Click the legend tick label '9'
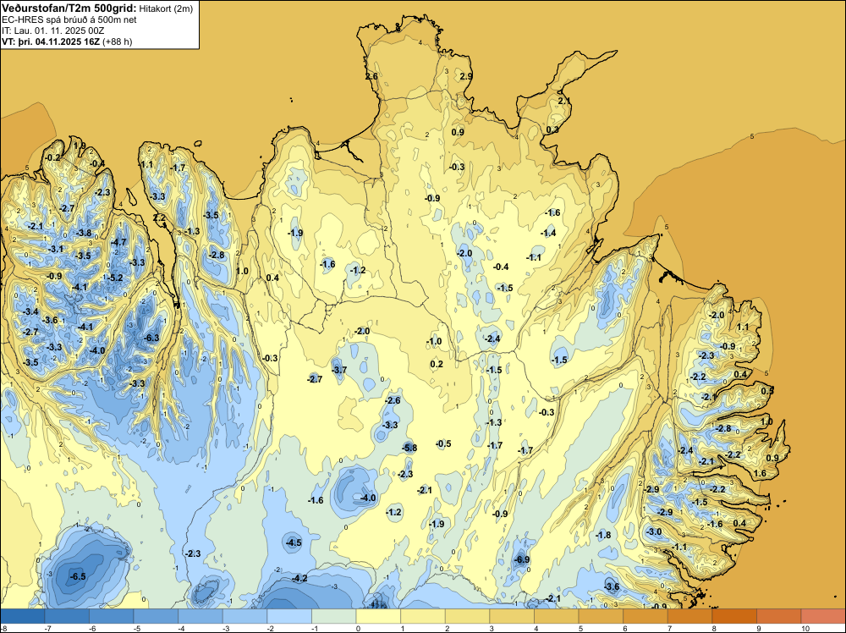 [x=759, y=628]
